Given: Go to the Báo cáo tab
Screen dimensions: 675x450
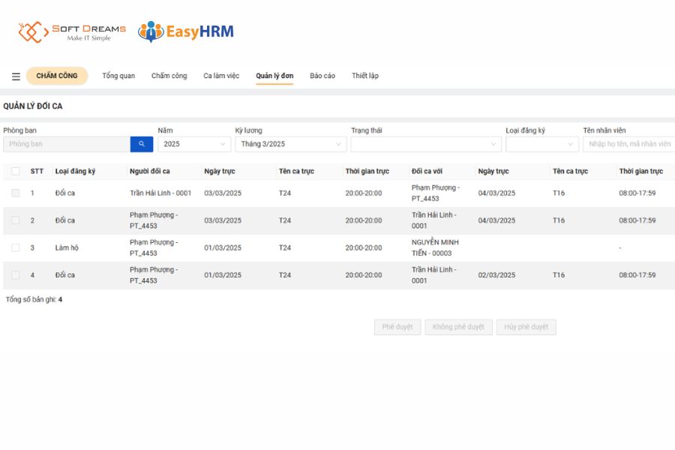Looking at the screenshot, I should [322, 76].
